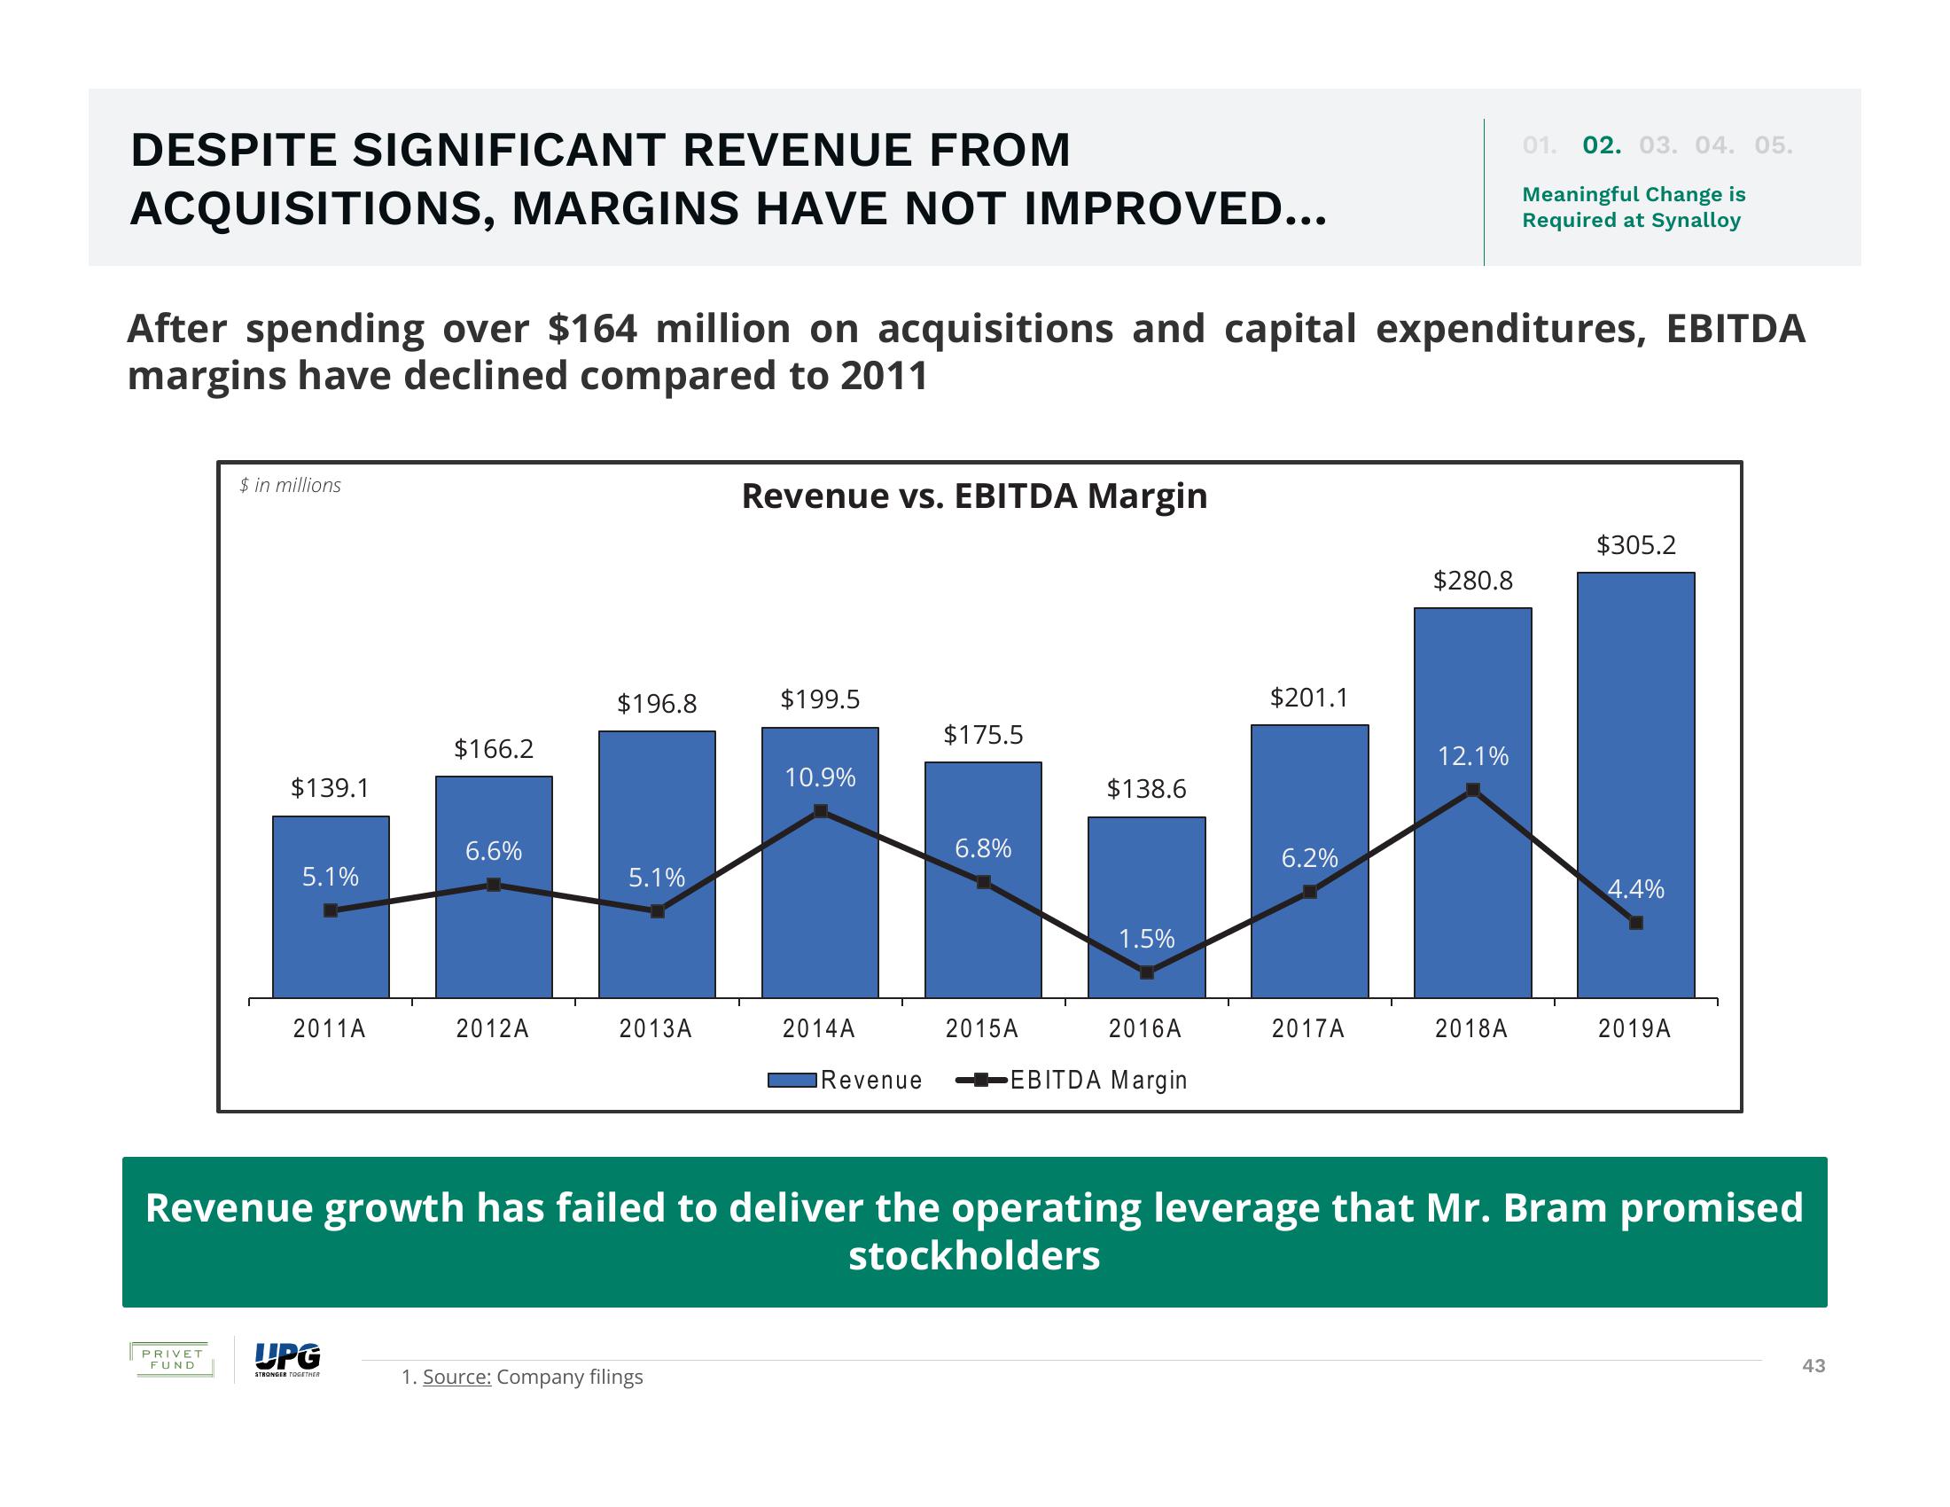The height and width of the screenshot is (1507, 1950).
Task: Select section number 04.
Action: point(1715,145)
